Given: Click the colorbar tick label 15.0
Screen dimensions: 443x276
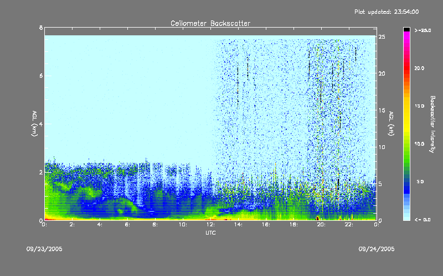Looking at the screenshot, I should coord(419,106).
